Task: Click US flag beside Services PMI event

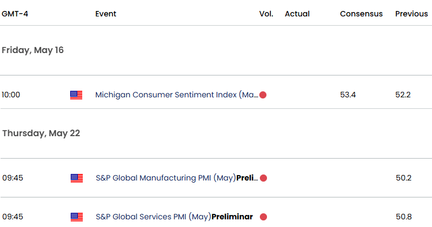Action: click(x=77, y=217)
